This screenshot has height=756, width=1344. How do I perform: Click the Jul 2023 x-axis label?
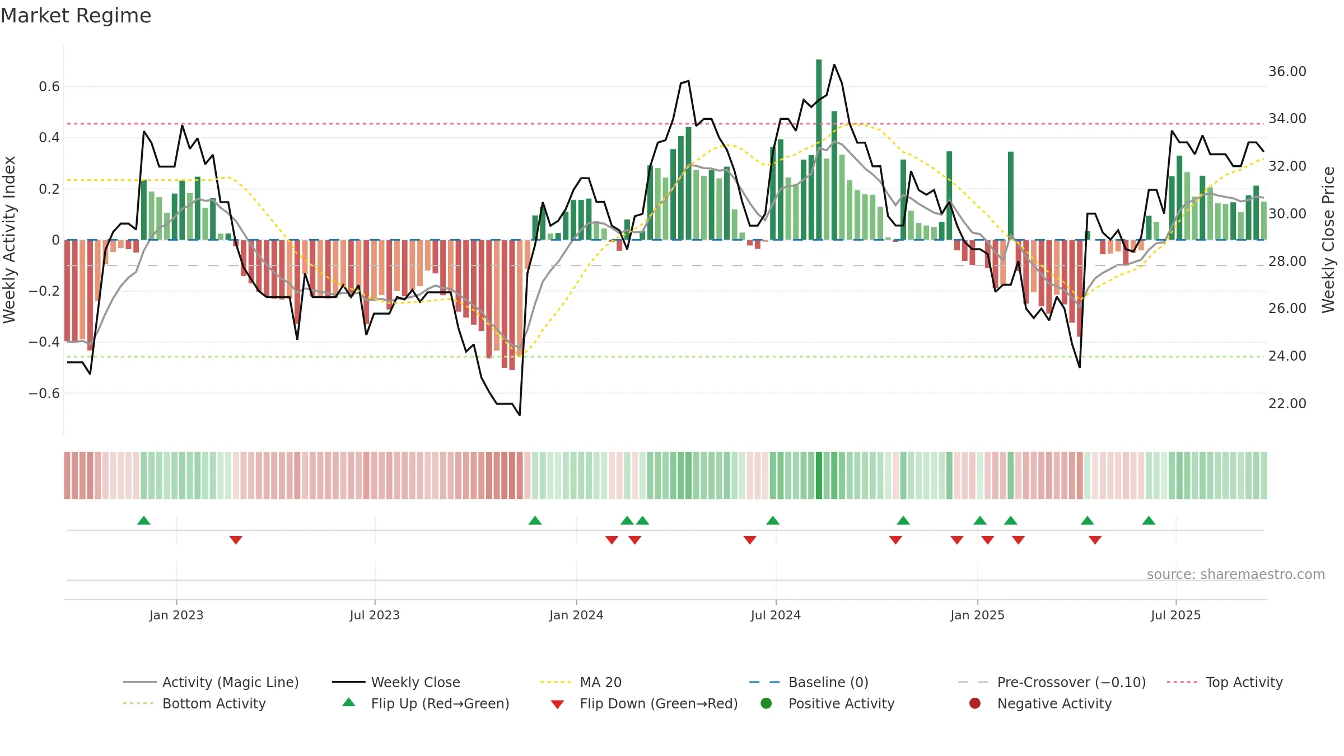(375, 615)
